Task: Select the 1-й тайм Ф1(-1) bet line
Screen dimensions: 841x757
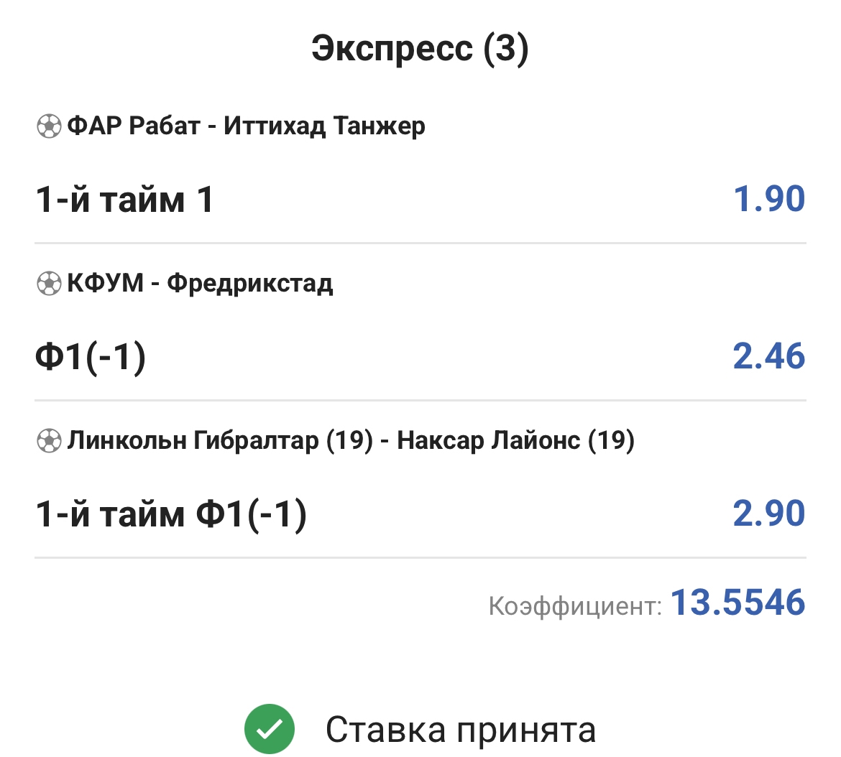Action: [171, 514]
